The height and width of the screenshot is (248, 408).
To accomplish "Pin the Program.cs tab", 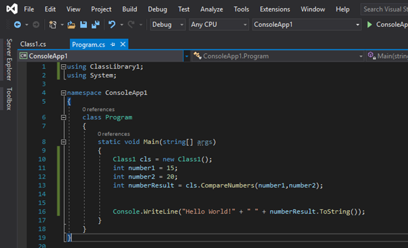I will [x=113, y=44].
